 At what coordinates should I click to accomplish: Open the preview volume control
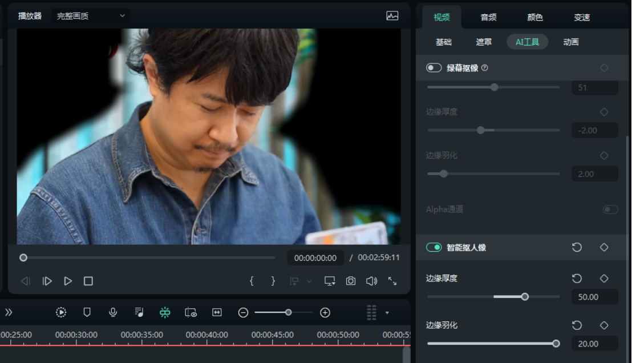click(371, 281)
